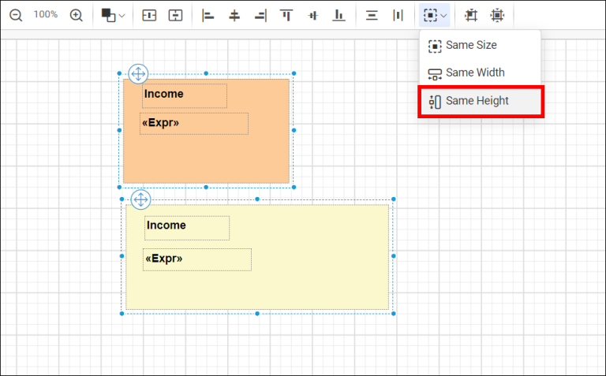Click move handle of yellow rectangle
The image size is (606, 376).
click(x=140, y=199)
